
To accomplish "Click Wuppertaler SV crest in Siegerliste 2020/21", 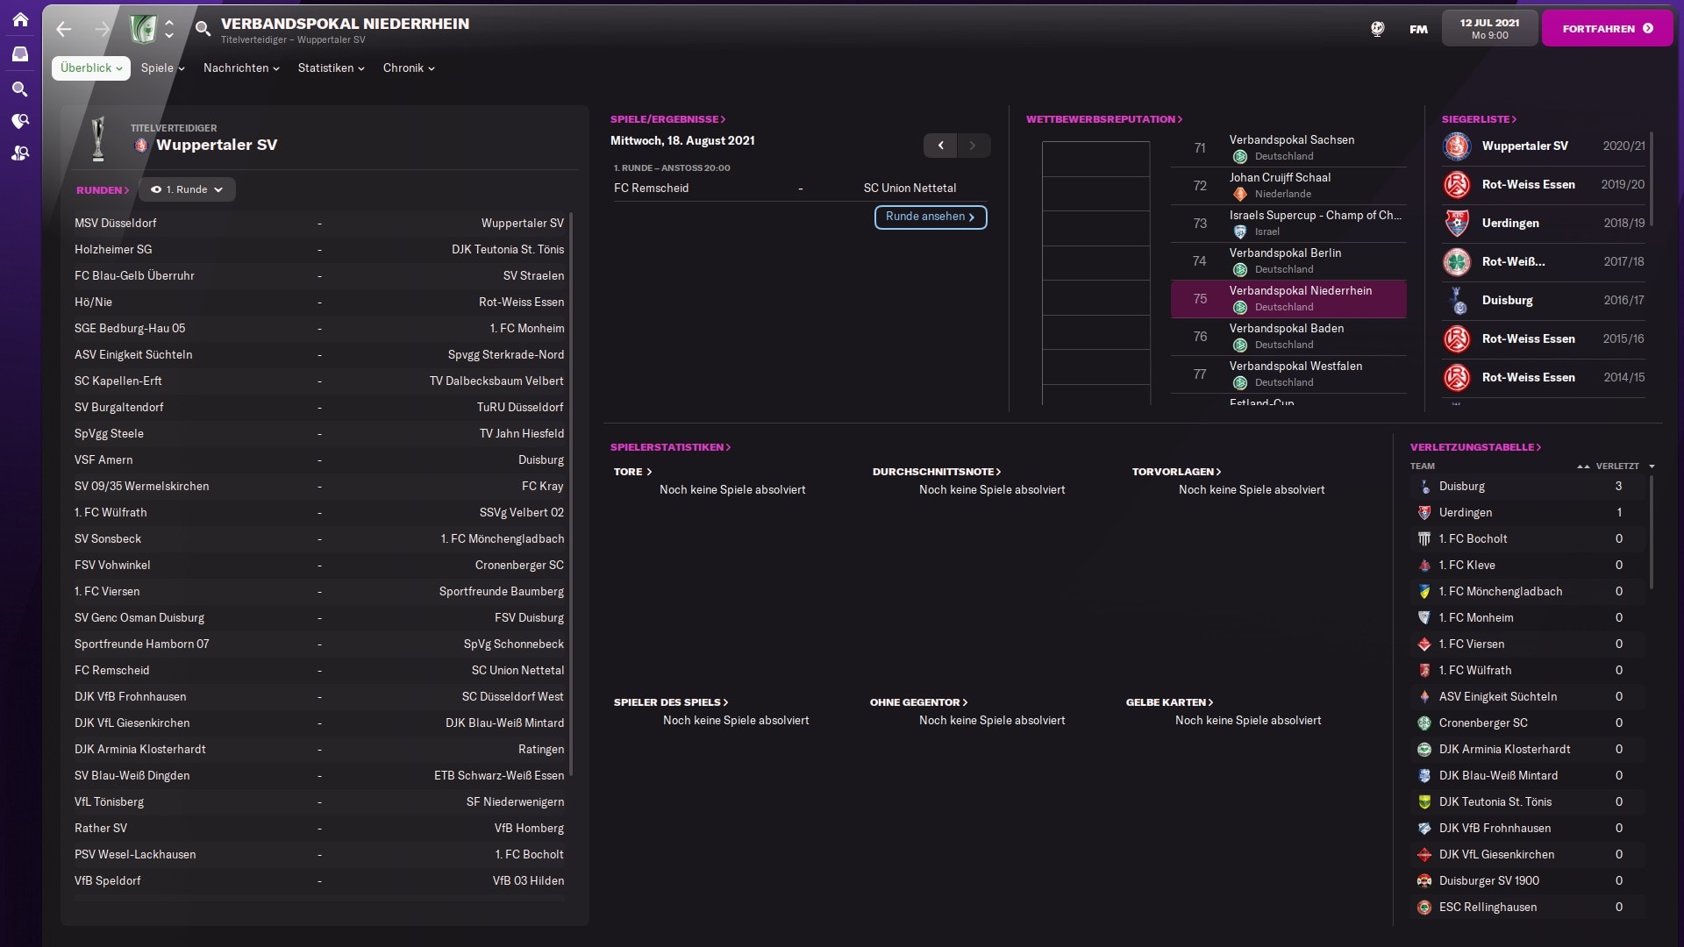I will pos(1457,146).
